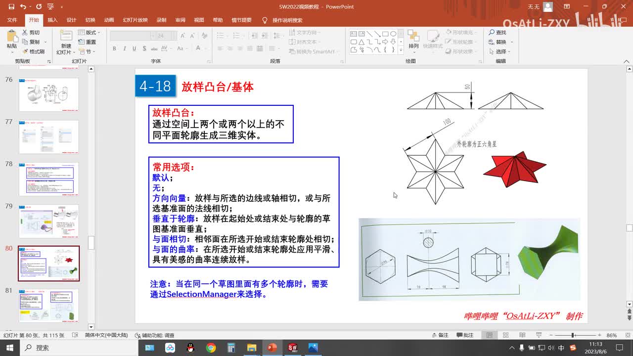
Task: Open Shape Outline (形状轮廓) dropdown
Action: click(x=461, y=42)
